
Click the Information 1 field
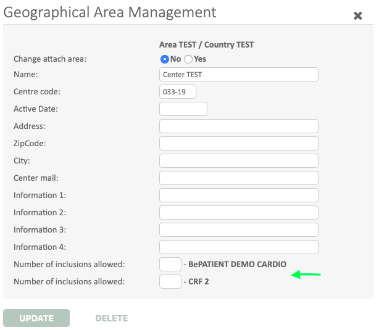(x=238, y=196)
